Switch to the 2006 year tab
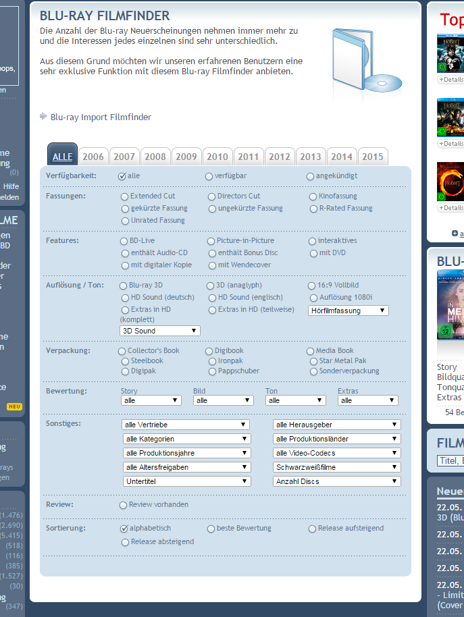Screen dimensions: 464x617 (x=93, y=157)
